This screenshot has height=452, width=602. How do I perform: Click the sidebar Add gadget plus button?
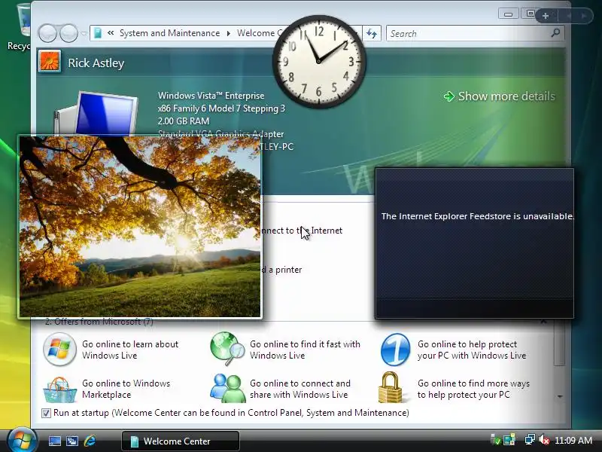[x=546, y=16]
